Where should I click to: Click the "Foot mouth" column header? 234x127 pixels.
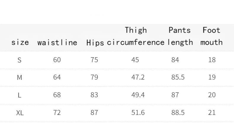[x=211, y=36]
